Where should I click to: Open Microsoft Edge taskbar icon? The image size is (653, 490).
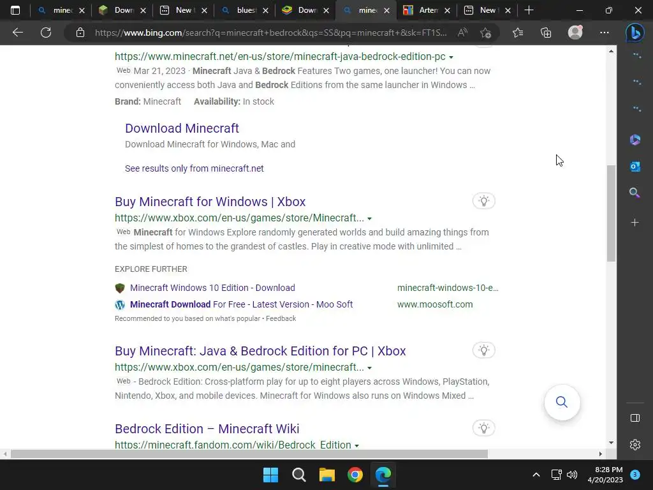pos(383,475)
